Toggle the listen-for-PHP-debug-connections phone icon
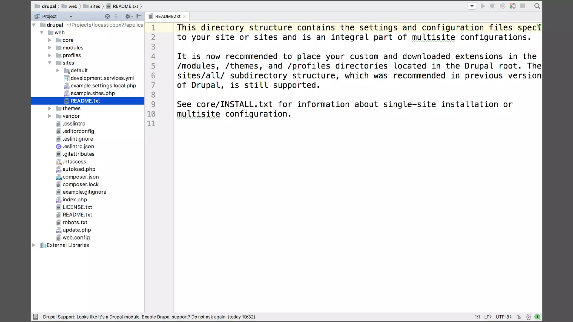This screenshot has height=322, width=573. (x=513, y=6)
